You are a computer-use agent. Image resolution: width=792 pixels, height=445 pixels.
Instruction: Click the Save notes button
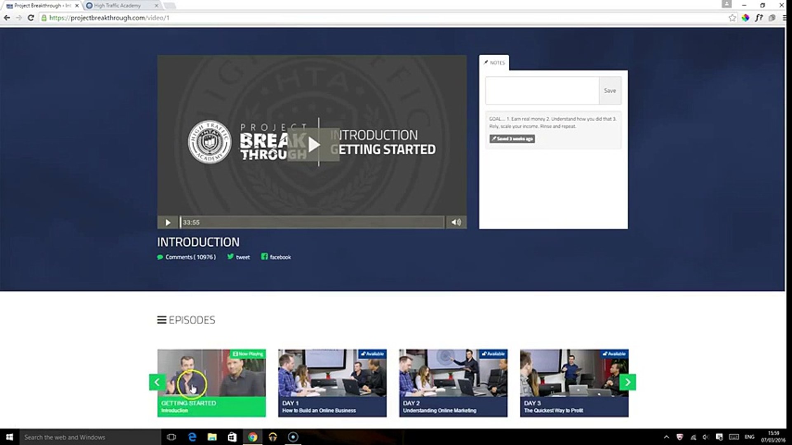click(610, 91)
